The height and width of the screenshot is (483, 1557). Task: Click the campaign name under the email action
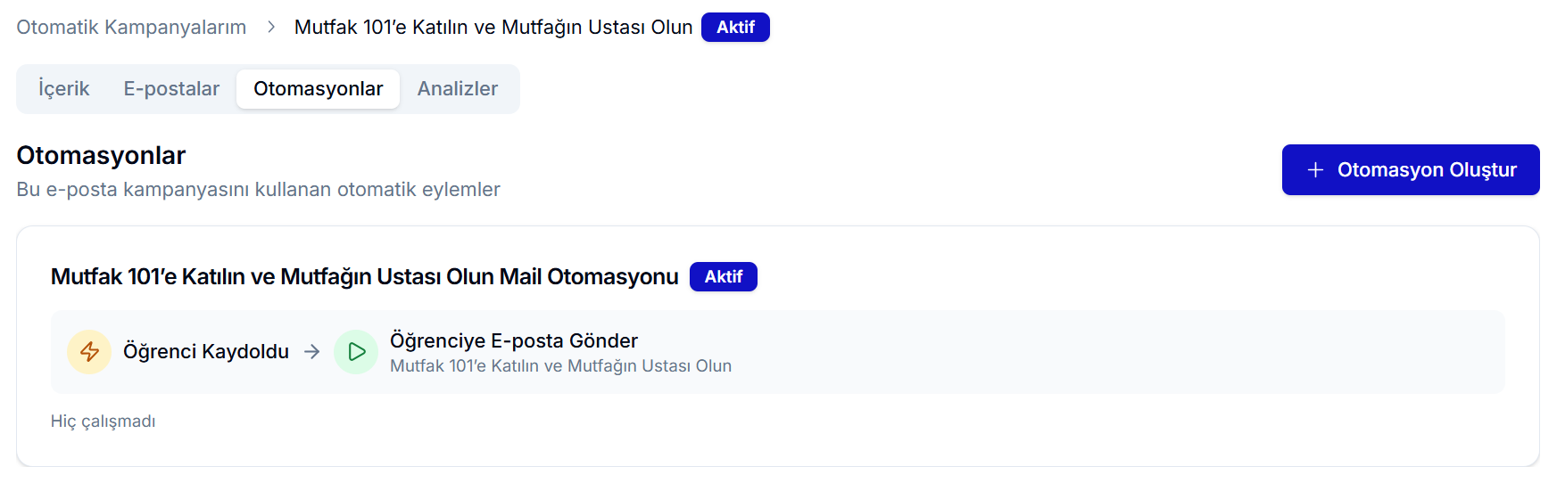pyautogui.click(x=560, y=366)
